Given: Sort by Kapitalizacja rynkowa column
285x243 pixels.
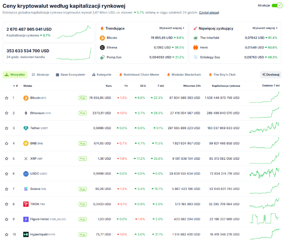Looking at the screenshot, I should (x=226, y=86).
